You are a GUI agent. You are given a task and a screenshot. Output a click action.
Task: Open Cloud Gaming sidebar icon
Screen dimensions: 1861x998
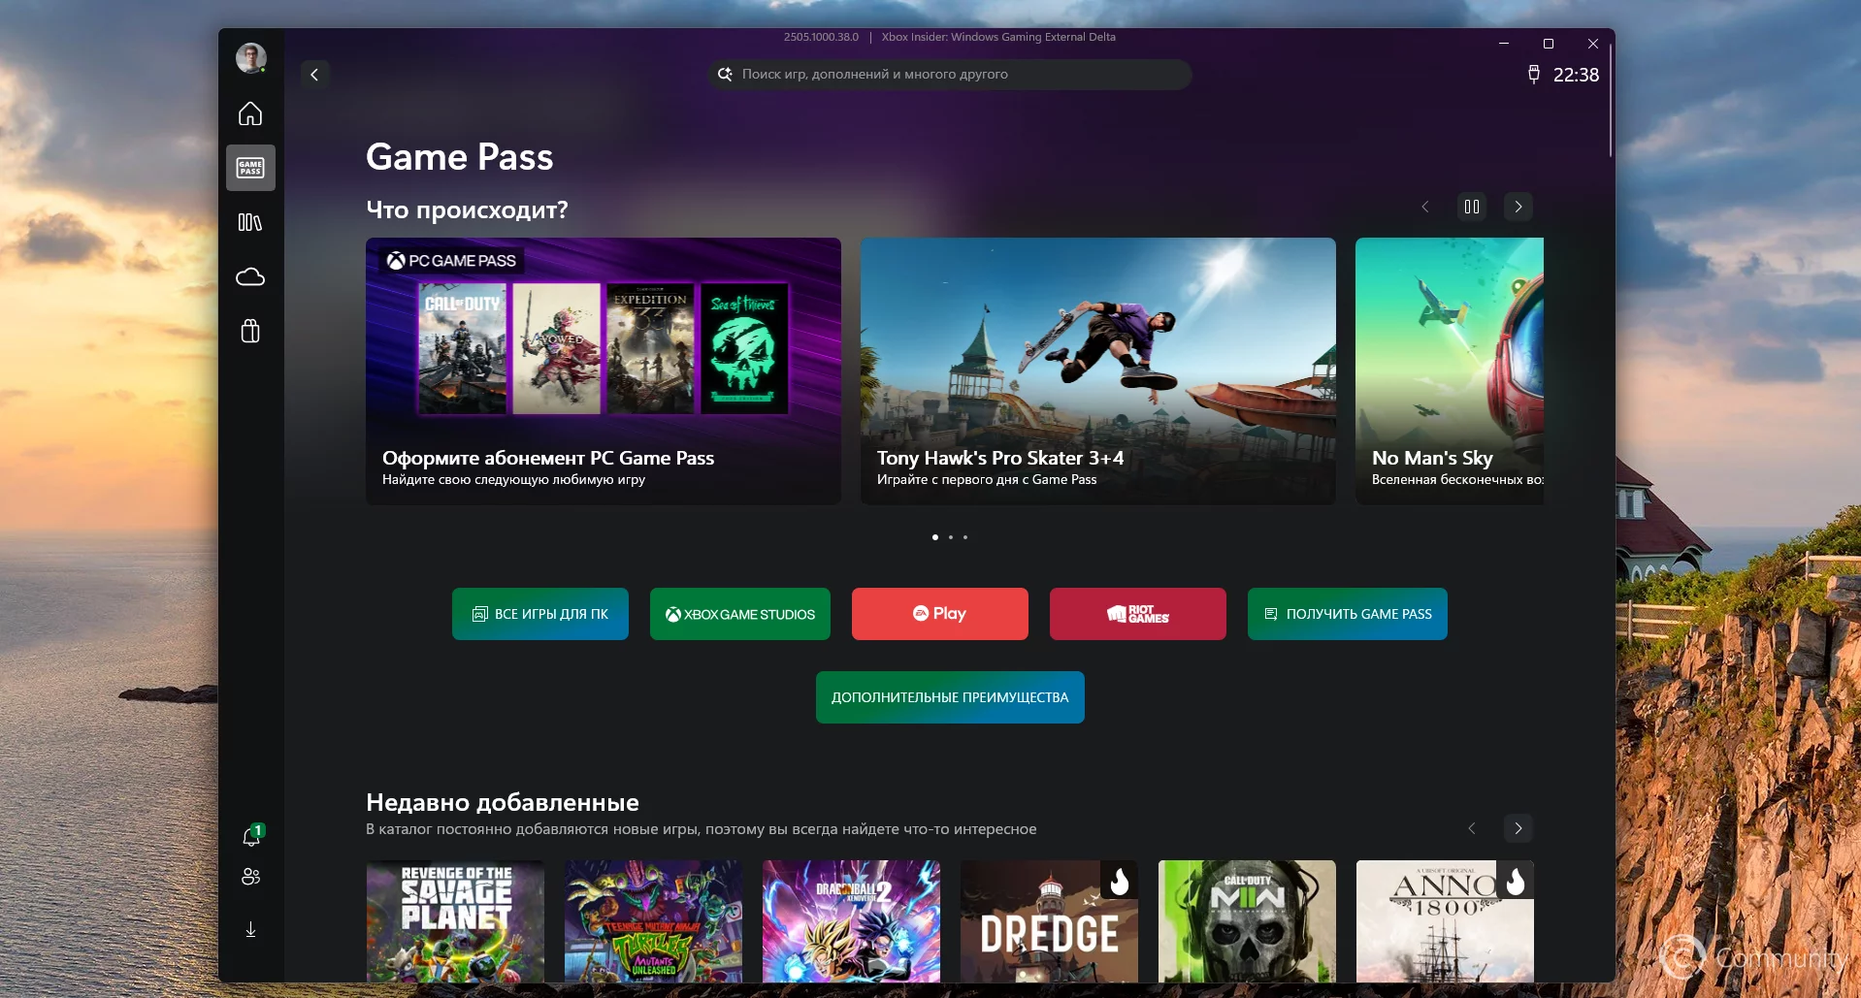[250, 277]
